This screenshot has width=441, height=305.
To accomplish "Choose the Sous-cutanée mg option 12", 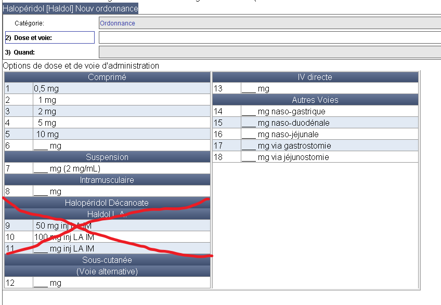I will [47, 283].
